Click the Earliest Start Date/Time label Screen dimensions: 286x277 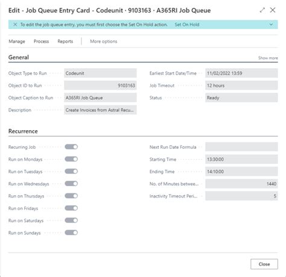(x=173, y=73)
